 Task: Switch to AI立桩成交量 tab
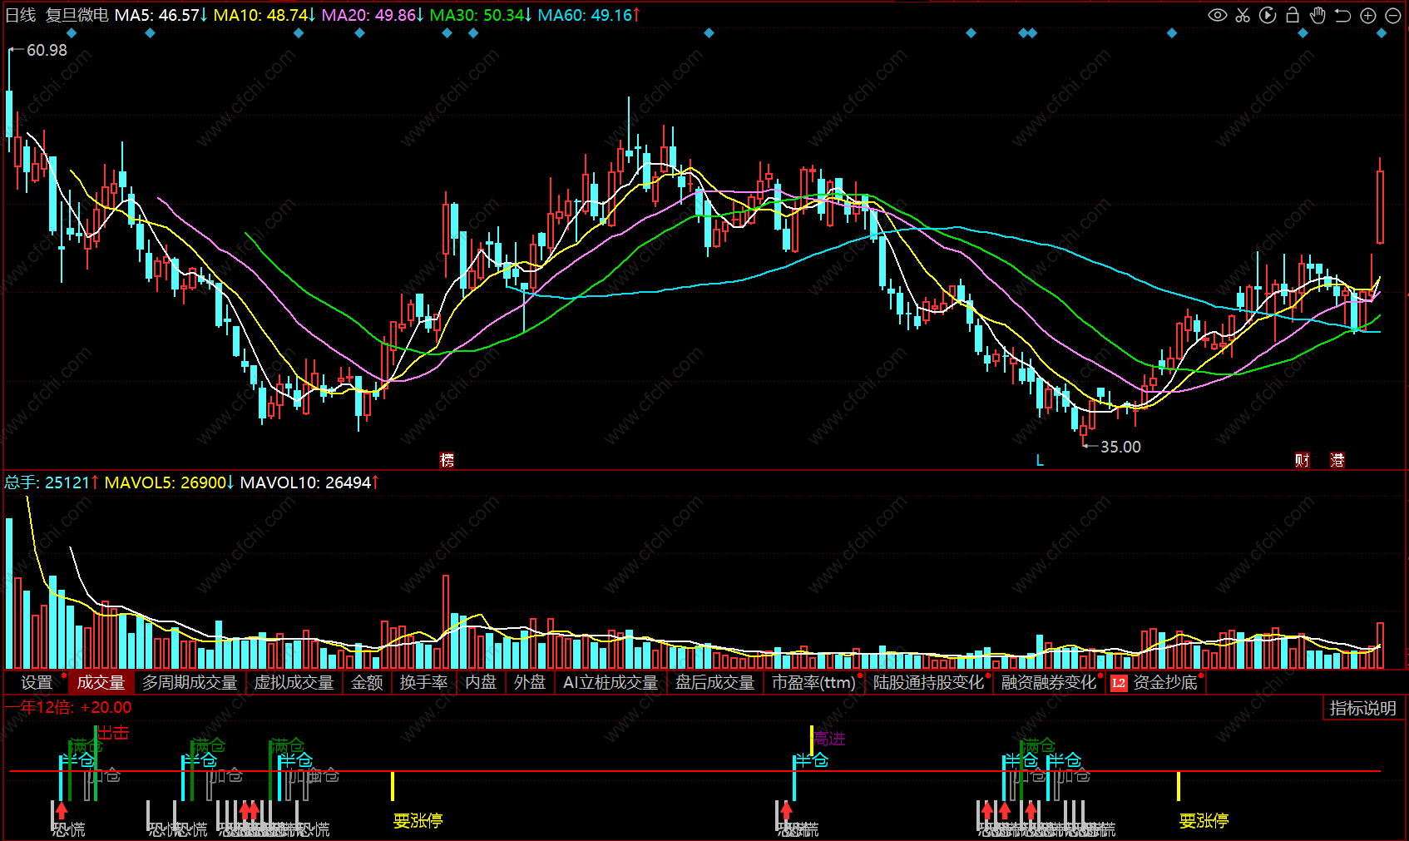pos(611,682)
